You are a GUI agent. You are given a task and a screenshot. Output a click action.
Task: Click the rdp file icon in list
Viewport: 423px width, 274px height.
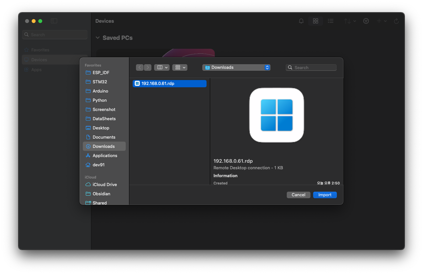[137, 84]
